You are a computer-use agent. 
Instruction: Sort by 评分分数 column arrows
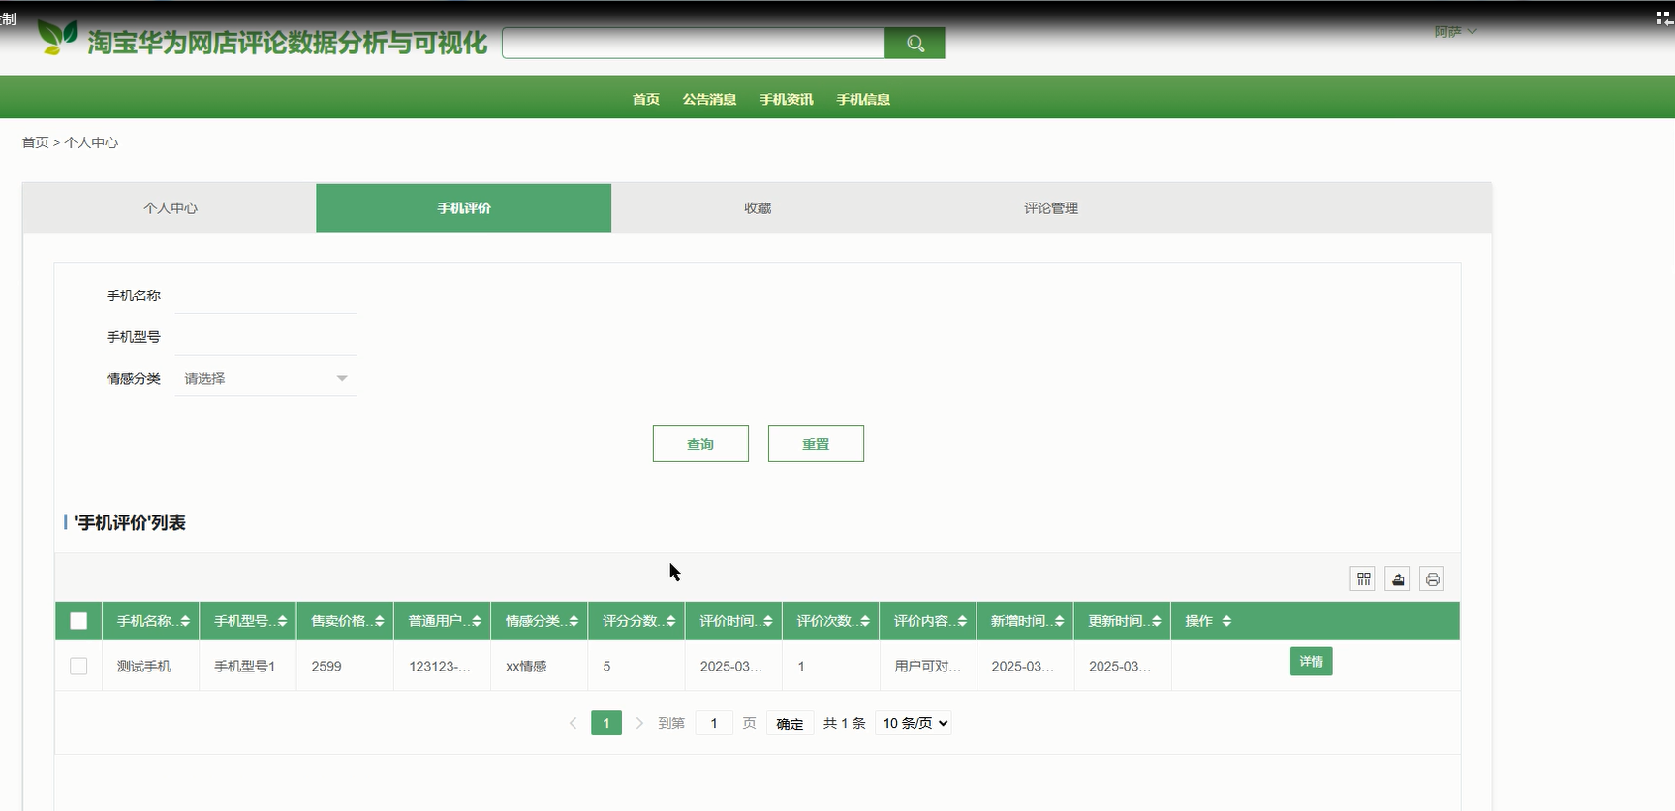click(670, 621)
